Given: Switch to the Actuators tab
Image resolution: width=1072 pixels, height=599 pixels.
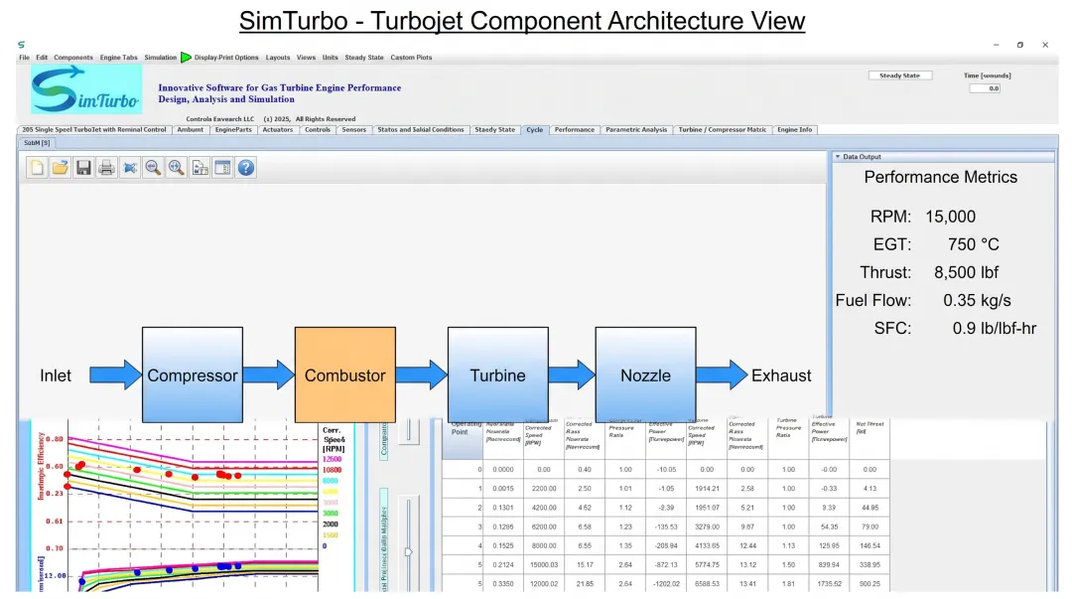Looking at the screenshot, I should [278, 129].
